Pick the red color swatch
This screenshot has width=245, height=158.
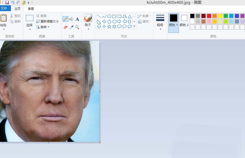[209, 16]
